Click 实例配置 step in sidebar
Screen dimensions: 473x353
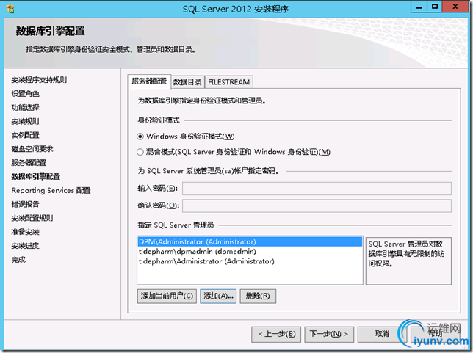25,135
